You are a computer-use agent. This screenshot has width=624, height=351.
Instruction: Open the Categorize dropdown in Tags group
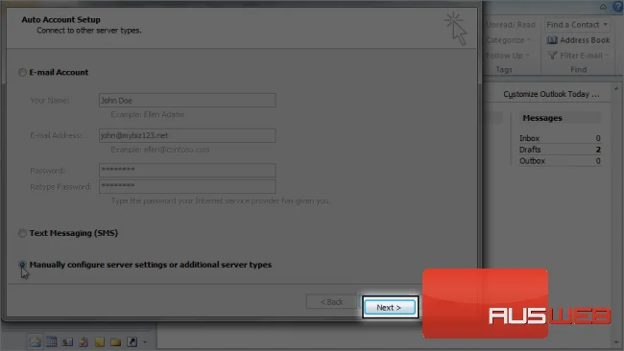coord(508,40)
